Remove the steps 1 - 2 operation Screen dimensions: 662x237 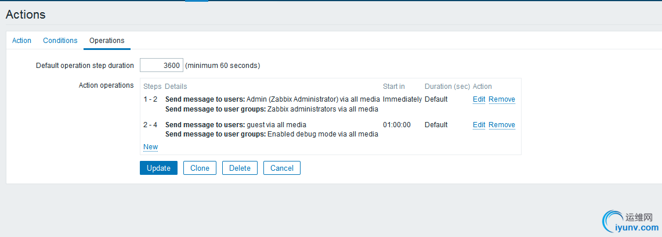point(501,99)
